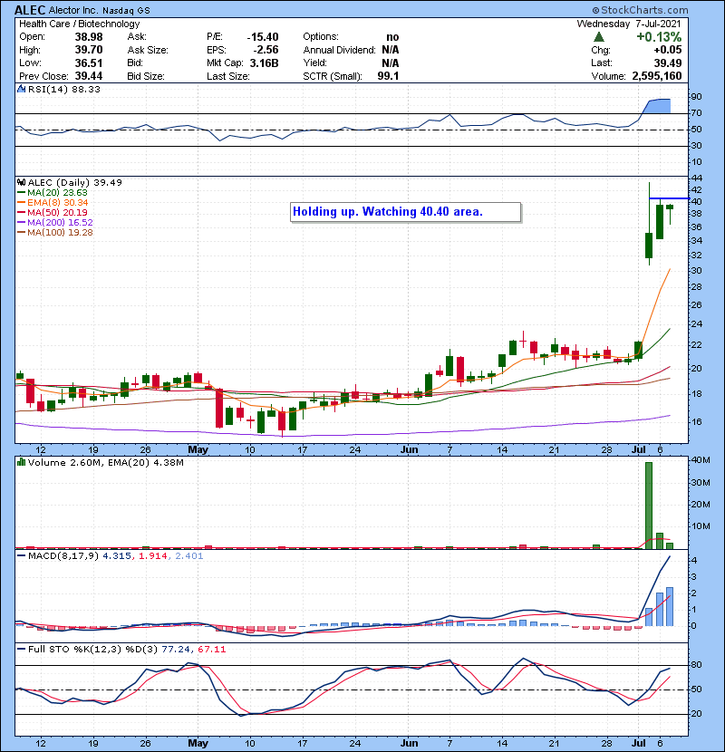Click the Mkt Cap value 3.16B

(x=264, y=63)
